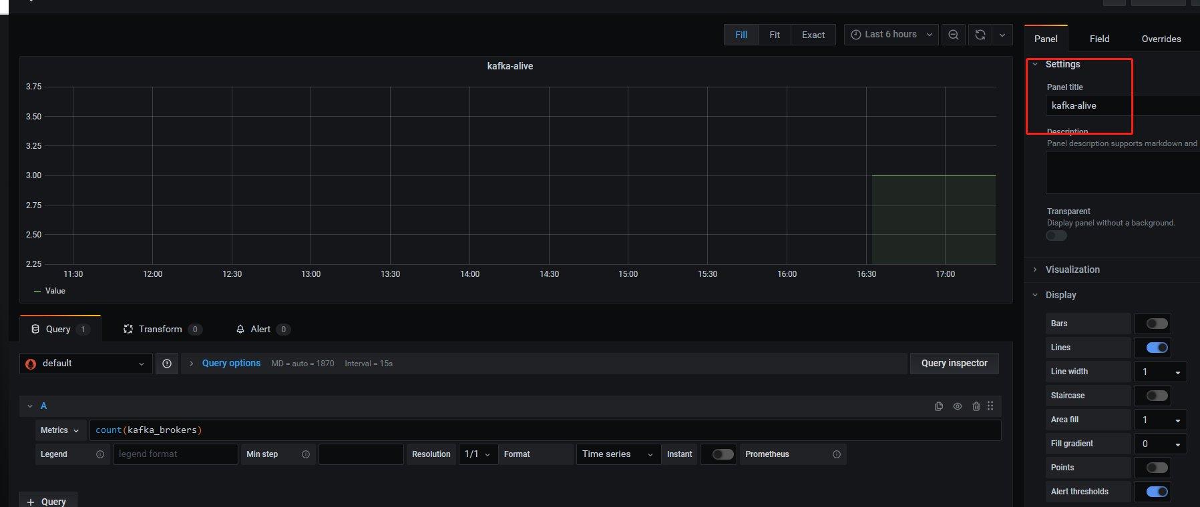
Task: Open the Query inspector
Action: click(x=954, y=364)
